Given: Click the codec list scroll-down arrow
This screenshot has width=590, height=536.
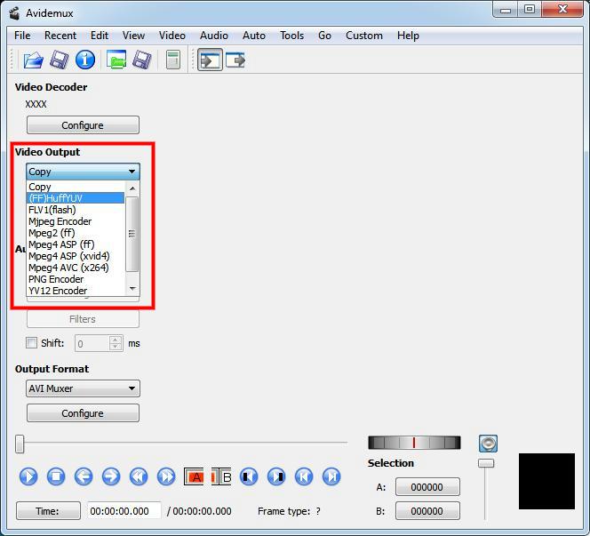Looking at the screenshot, I should 132,289.
